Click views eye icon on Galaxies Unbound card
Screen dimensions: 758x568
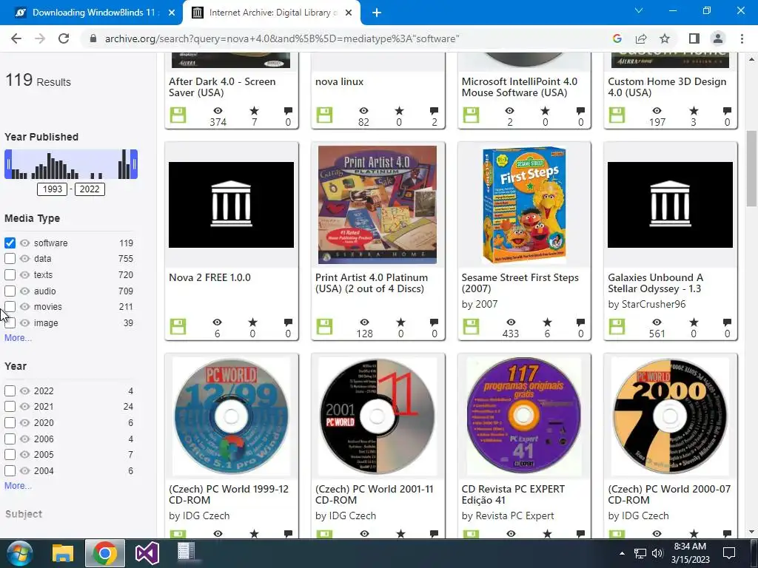[657, 322]
